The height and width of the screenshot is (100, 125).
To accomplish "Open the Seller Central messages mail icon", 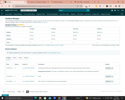I will pyautogui.click(x=112, y=10).
